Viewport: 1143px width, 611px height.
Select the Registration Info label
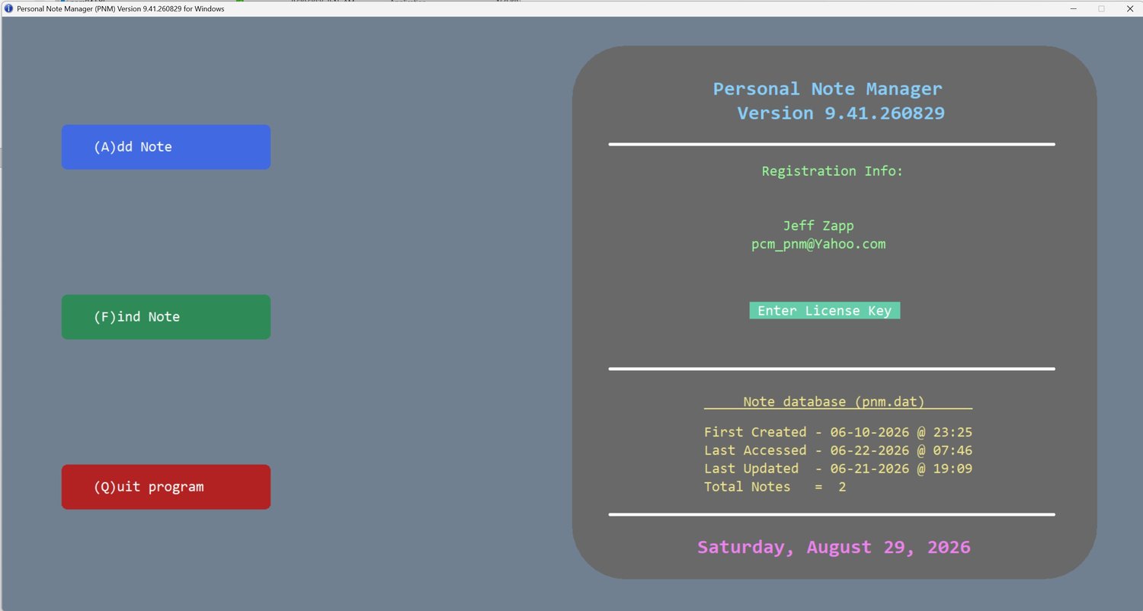pos(832,171)
